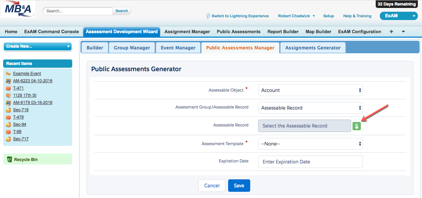Screen dimensions: 422x198
Task: Expand the more tabs arrow
Action: 403,31
